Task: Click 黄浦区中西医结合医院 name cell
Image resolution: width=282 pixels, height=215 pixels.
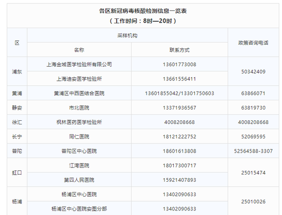Action: click(79, 93)
